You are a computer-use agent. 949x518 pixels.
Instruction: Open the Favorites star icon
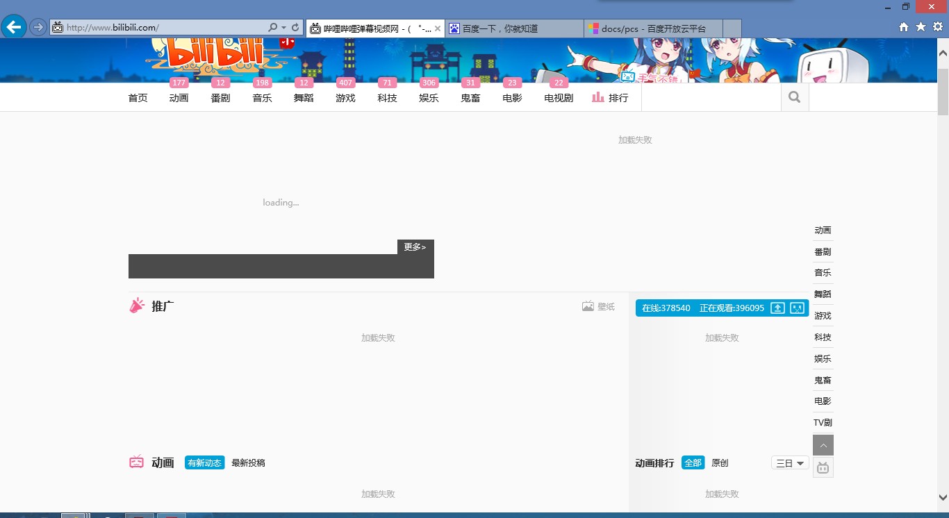[x=921, y=27]
